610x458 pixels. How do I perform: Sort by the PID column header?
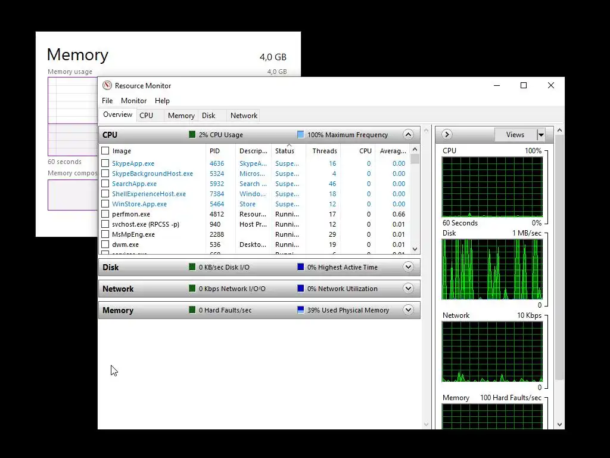[x=220, y=151]
